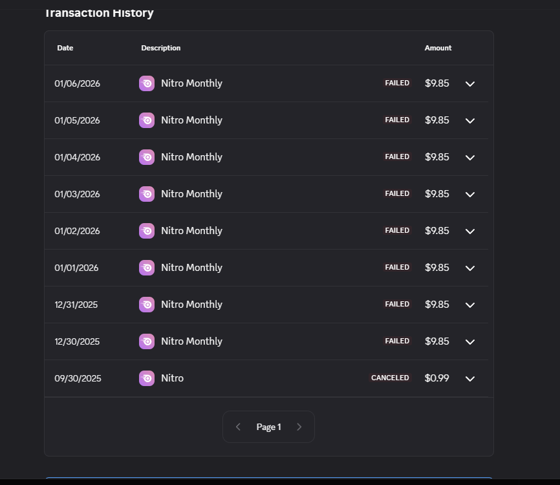Click the $9.85 amount for 01/06/2026
Viewport: 560px width, 485px height.
(x=436, y=83)
